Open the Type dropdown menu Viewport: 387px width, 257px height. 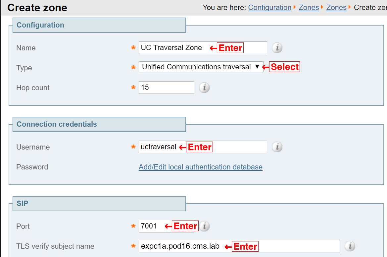click(x=201, y=67)
